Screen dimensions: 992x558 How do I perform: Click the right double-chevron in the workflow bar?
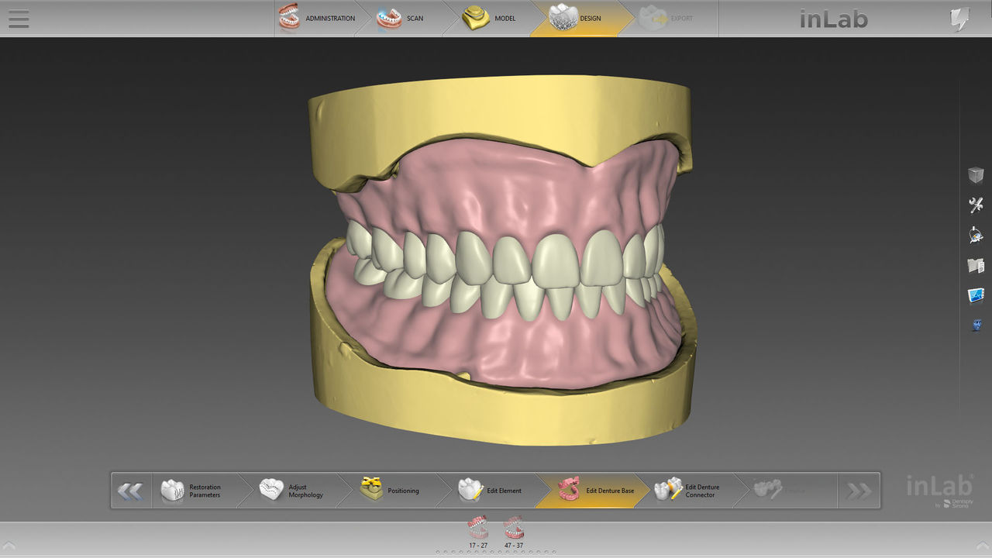859,490
